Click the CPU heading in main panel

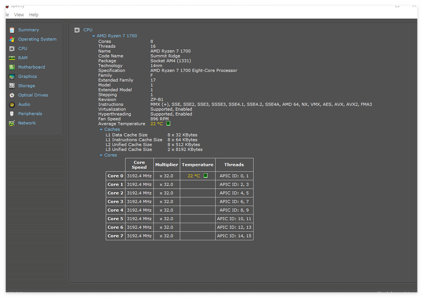(x=88, y=30)
